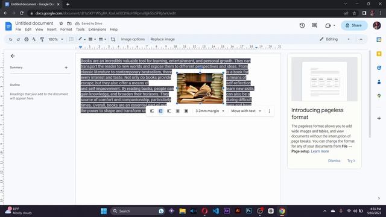Open the Tools menu
Image resolution: width=386 pixels, height=217 pixels.
(x=80, y=30)
